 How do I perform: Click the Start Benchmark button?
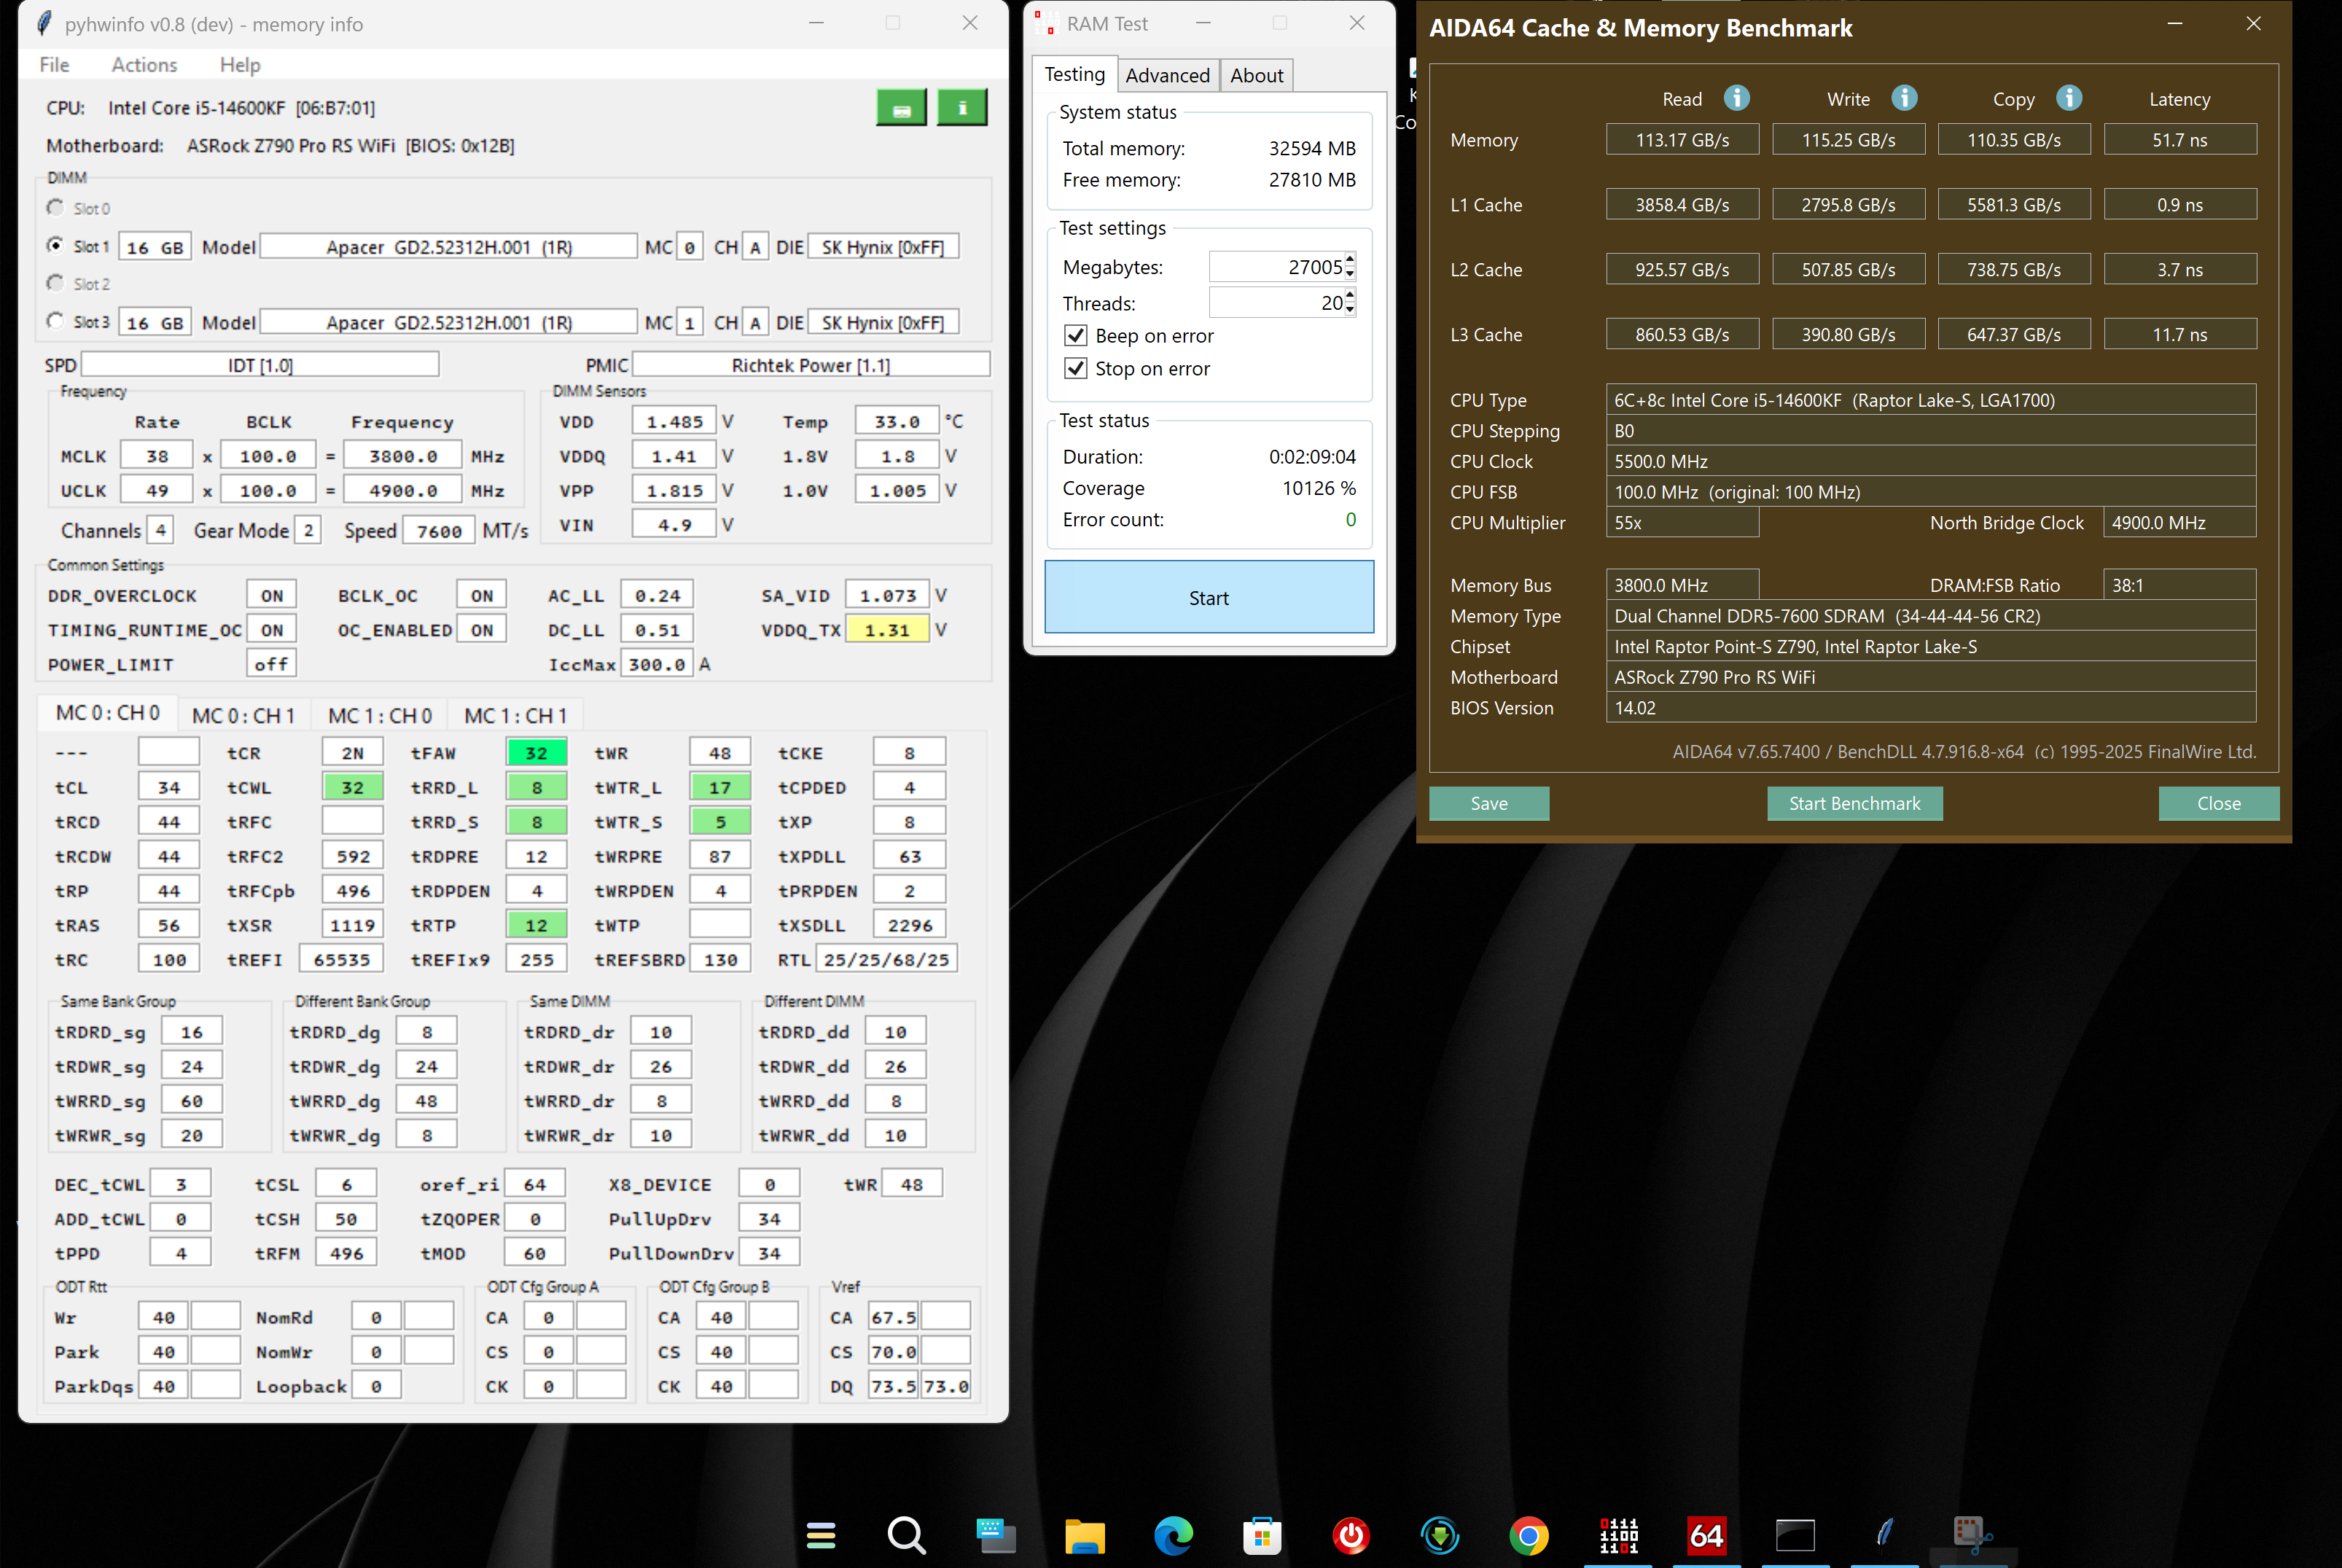click(1854, 804)
